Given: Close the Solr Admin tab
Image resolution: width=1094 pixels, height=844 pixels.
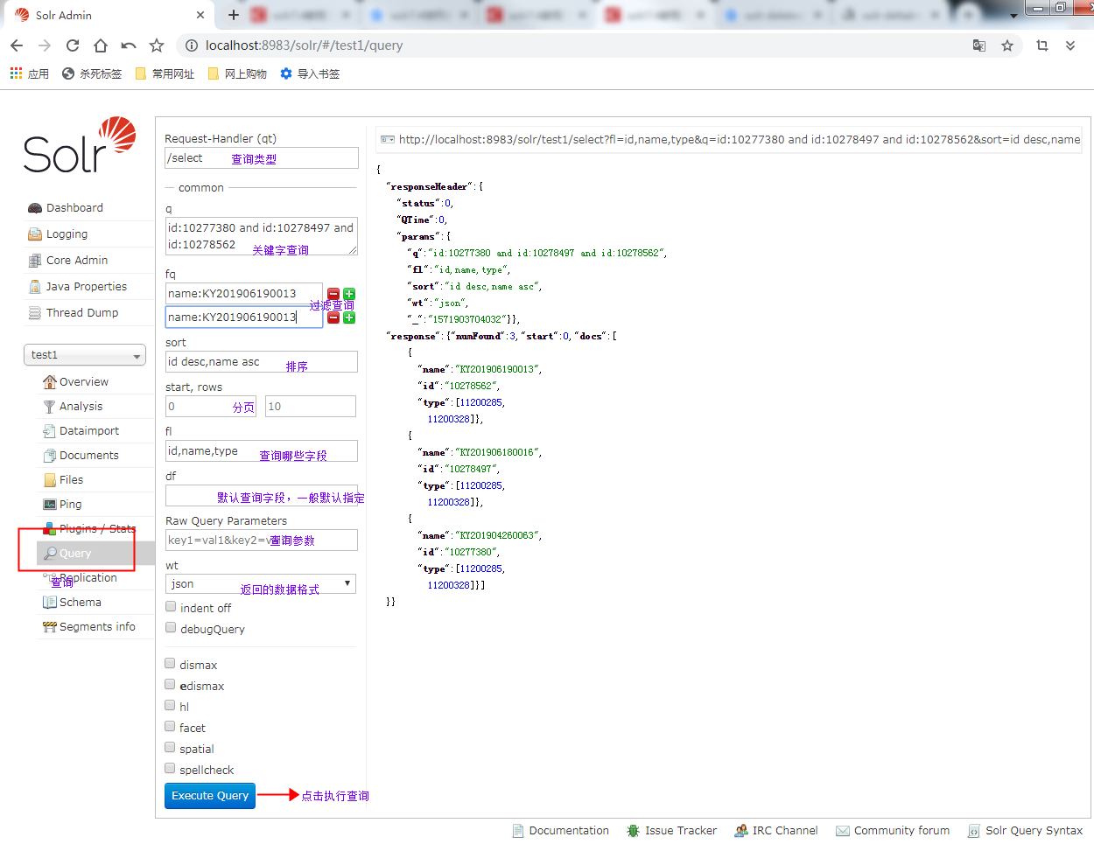Looking at the screenshot, I should (x=200, y=15).
